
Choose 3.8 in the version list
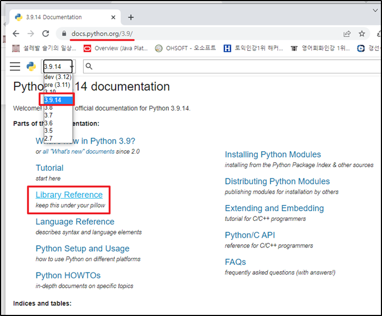[x=58, y=108]
